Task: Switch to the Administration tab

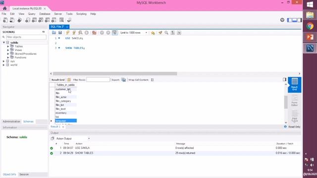Action: [11, 122]
